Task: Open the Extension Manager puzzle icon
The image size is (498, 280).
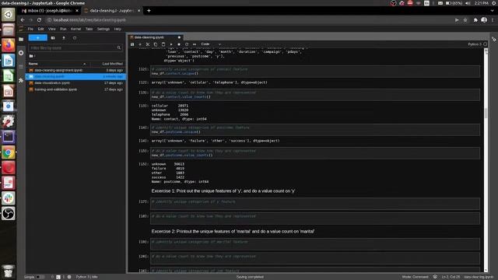Action: click(21, 81)
